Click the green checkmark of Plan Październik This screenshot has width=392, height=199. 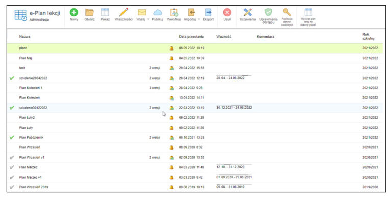[x=12, y=137]
